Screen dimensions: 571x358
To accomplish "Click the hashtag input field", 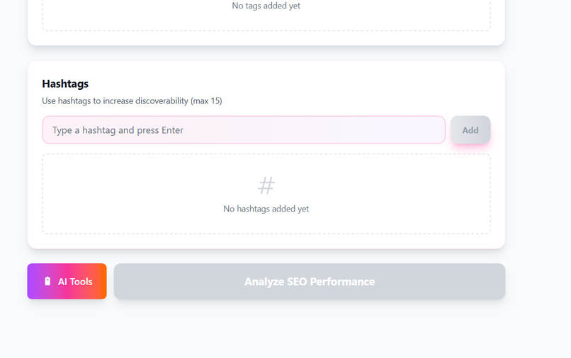I will point(244,130).
